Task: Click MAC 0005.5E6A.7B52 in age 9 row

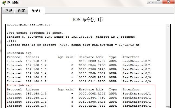Action: pyautogui.click(x=92, y=106)
